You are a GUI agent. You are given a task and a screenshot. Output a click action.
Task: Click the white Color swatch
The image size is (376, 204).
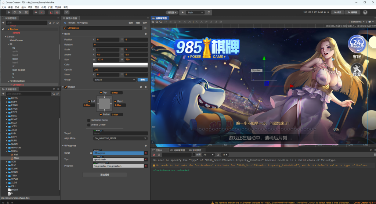click(x=120, y=65)
